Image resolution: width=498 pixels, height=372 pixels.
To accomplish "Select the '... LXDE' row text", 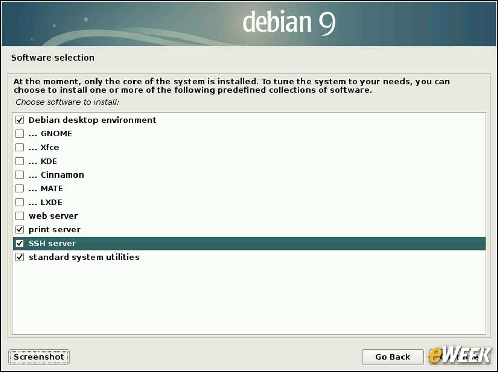I will (45, 202).
